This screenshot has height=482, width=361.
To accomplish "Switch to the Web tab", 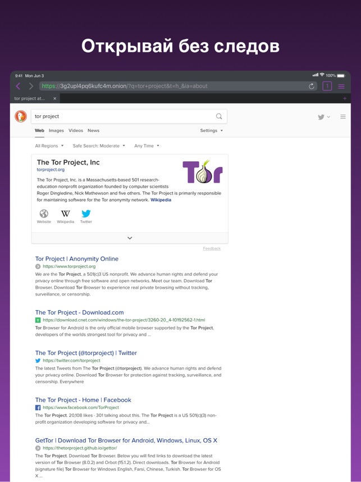I will [x=39, y=131].
